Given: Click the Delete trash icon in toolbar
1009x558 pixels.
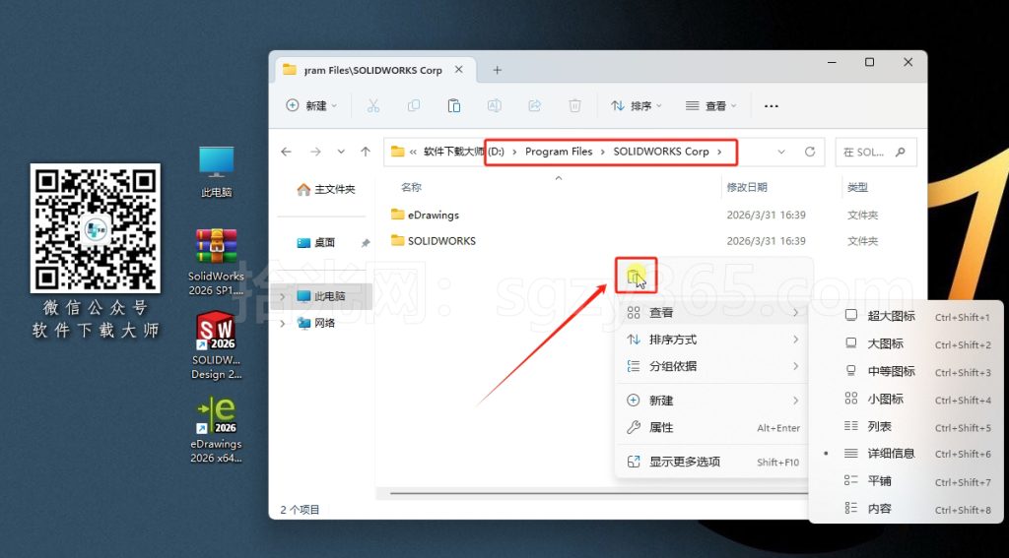Looking at the screenshot, I should pos(575,106).
